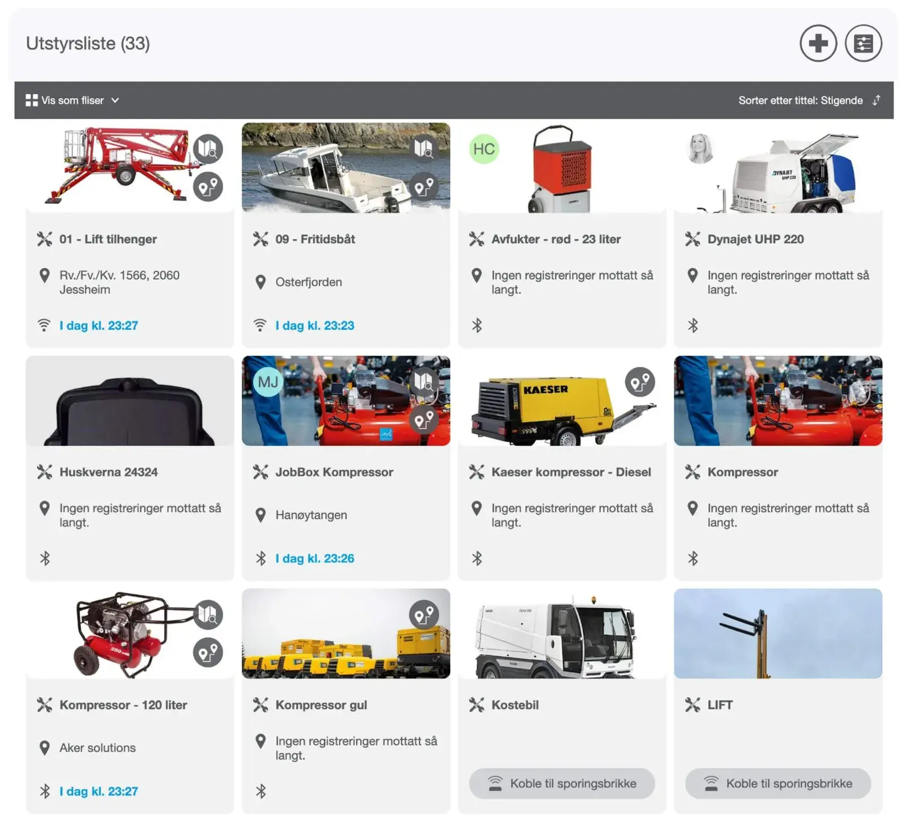Viewport: 906px width, 829px height.
Task: Open the Huskverna 24324 equipment image
Action: click(130, 401)
